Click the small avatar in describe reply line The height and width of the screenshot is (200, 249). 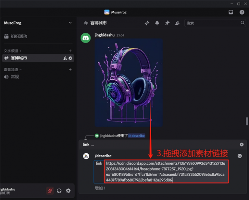coord(97,136)
